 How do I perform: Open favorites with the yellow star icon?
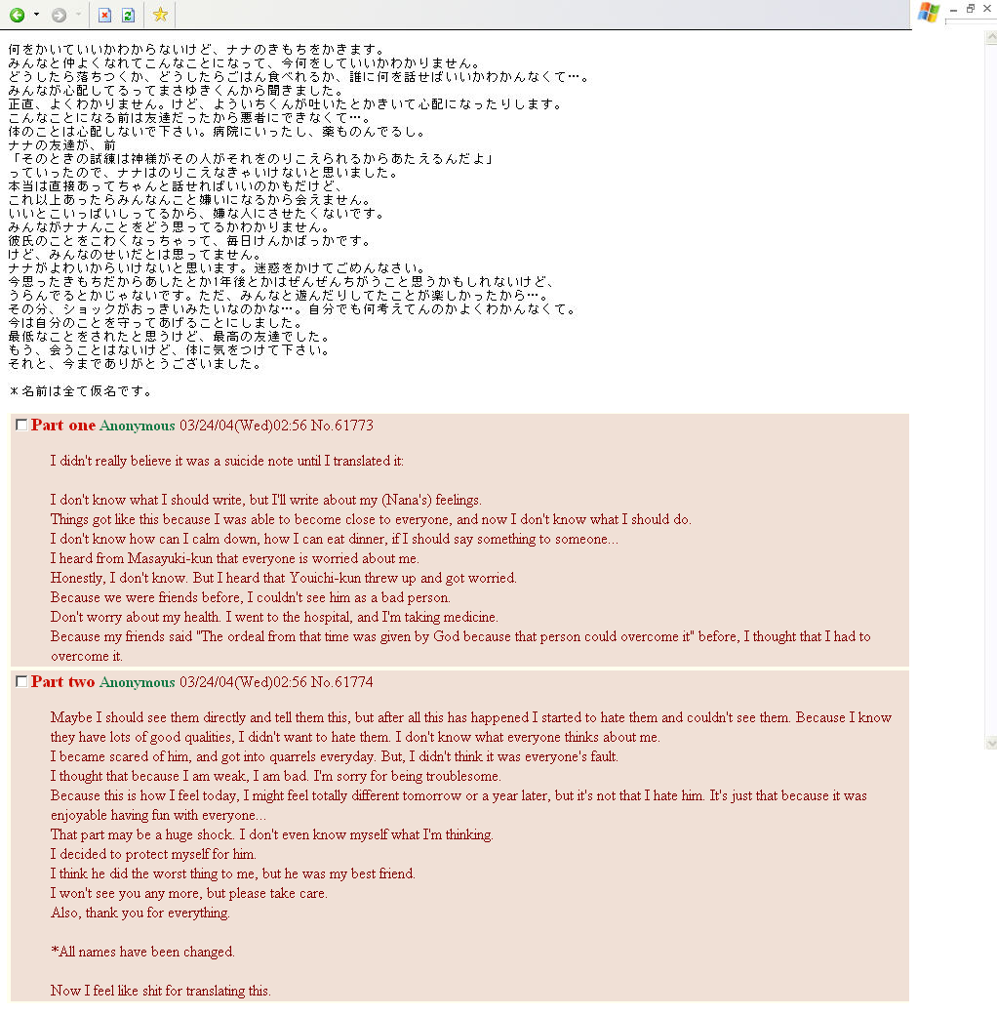[x=160, y=15]
